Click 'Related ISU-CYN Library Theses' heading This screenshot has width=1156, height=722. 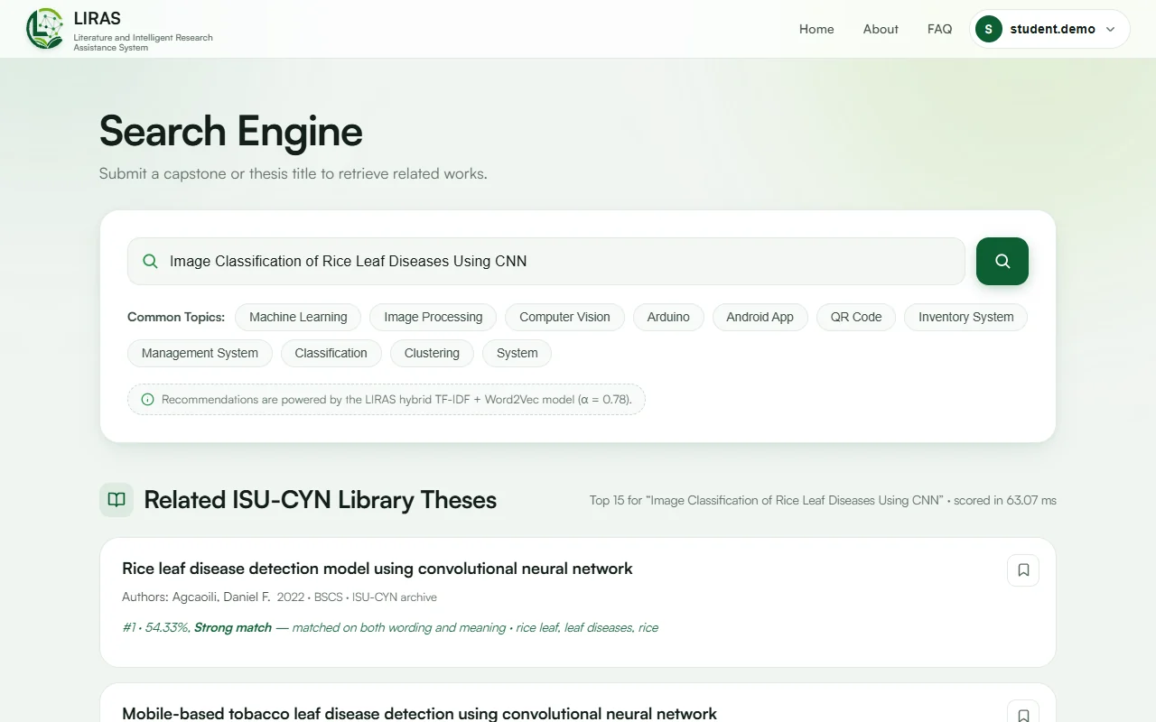pos(321,500)
